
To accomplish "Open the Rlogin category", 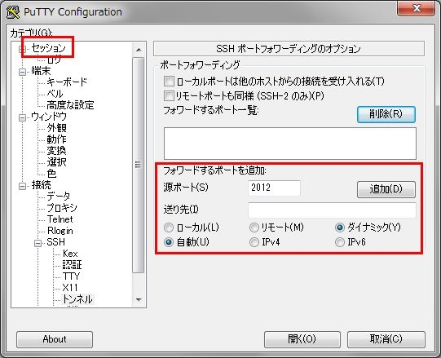I will tap(60, 231).
